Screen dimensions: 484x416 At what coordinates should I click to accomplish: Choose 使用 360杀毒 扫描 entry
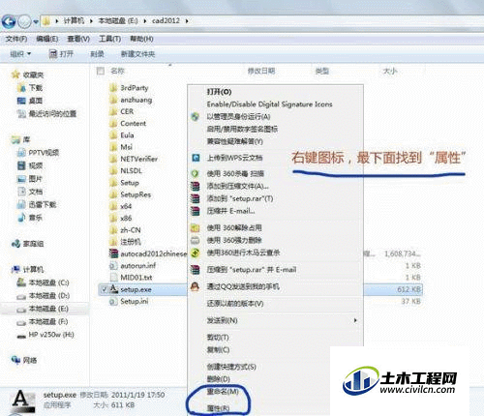click(x=235, y=174)
